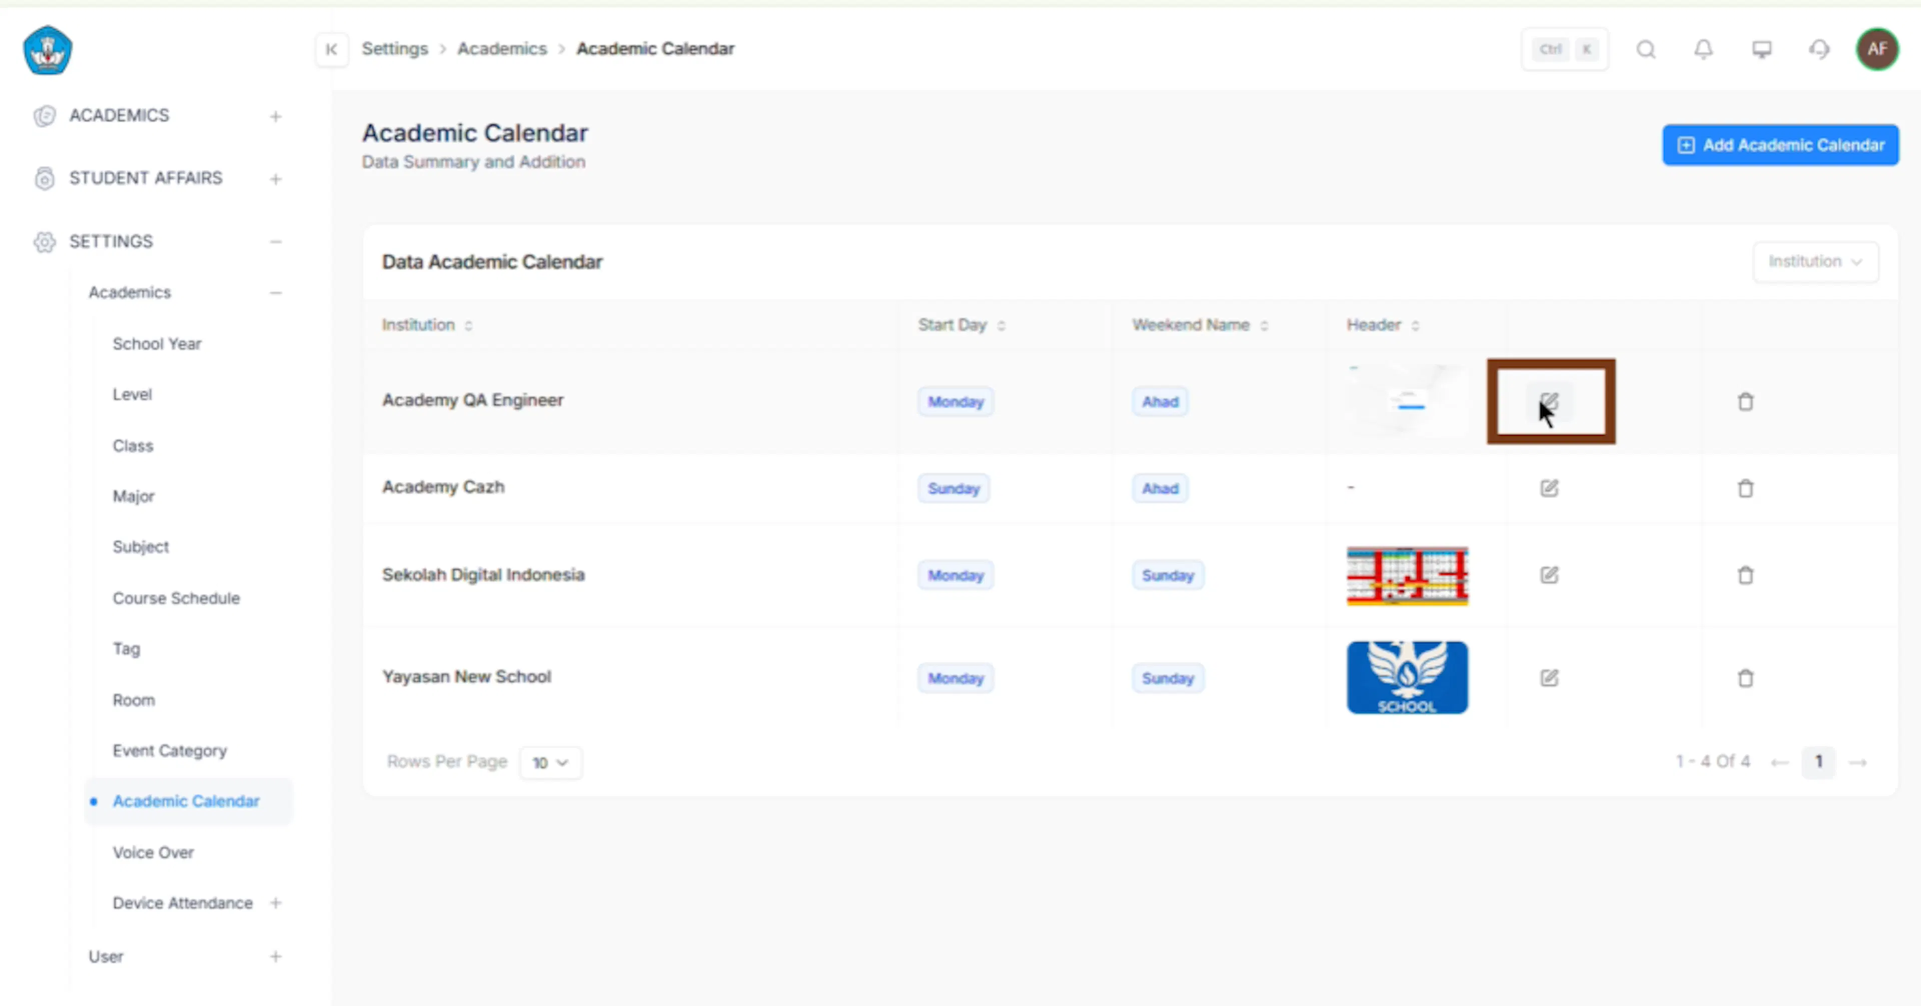The height and width of the screenshot is (1006, 1921).
Task: Click the Sunday weekend tag of Yayasan New School
Action: coord(1167,678)
